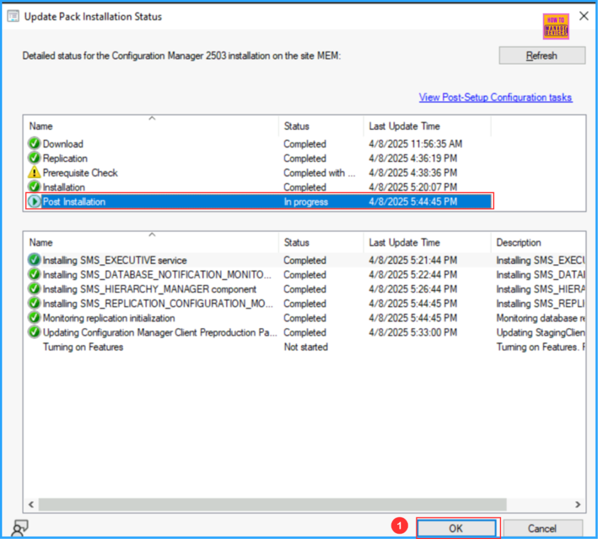The height and width of the screenshot is (539, 598).
Task: Click the 4/8/2025 4:38:36 PM timestamp
Action: click(413, 173)
